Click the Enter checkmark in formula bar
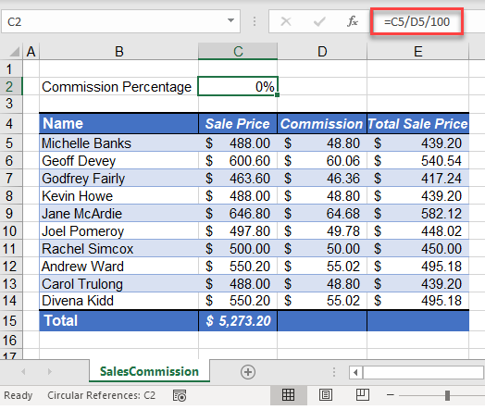The height and width of the screenshot is (410, 485). pos(319,21)
